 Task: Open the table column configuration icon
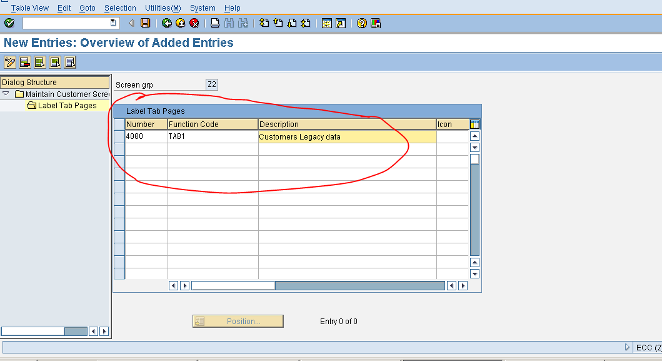coord(474,124)
